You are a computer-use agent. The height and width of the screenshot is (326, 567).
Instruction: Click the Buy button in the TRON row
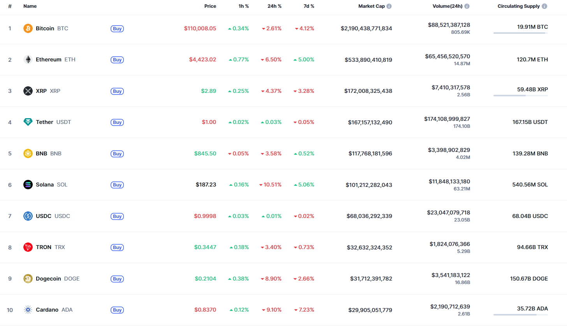pos(117,248)
